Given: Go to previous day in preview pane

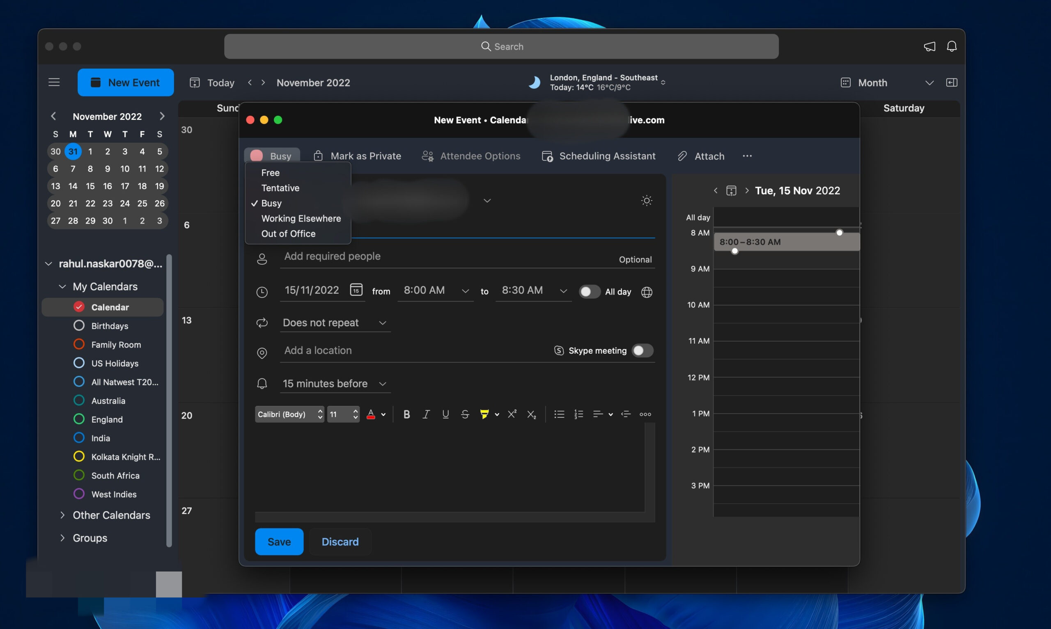Looking at the screenshot, I should pyautogui.click(x=716, y=191).
